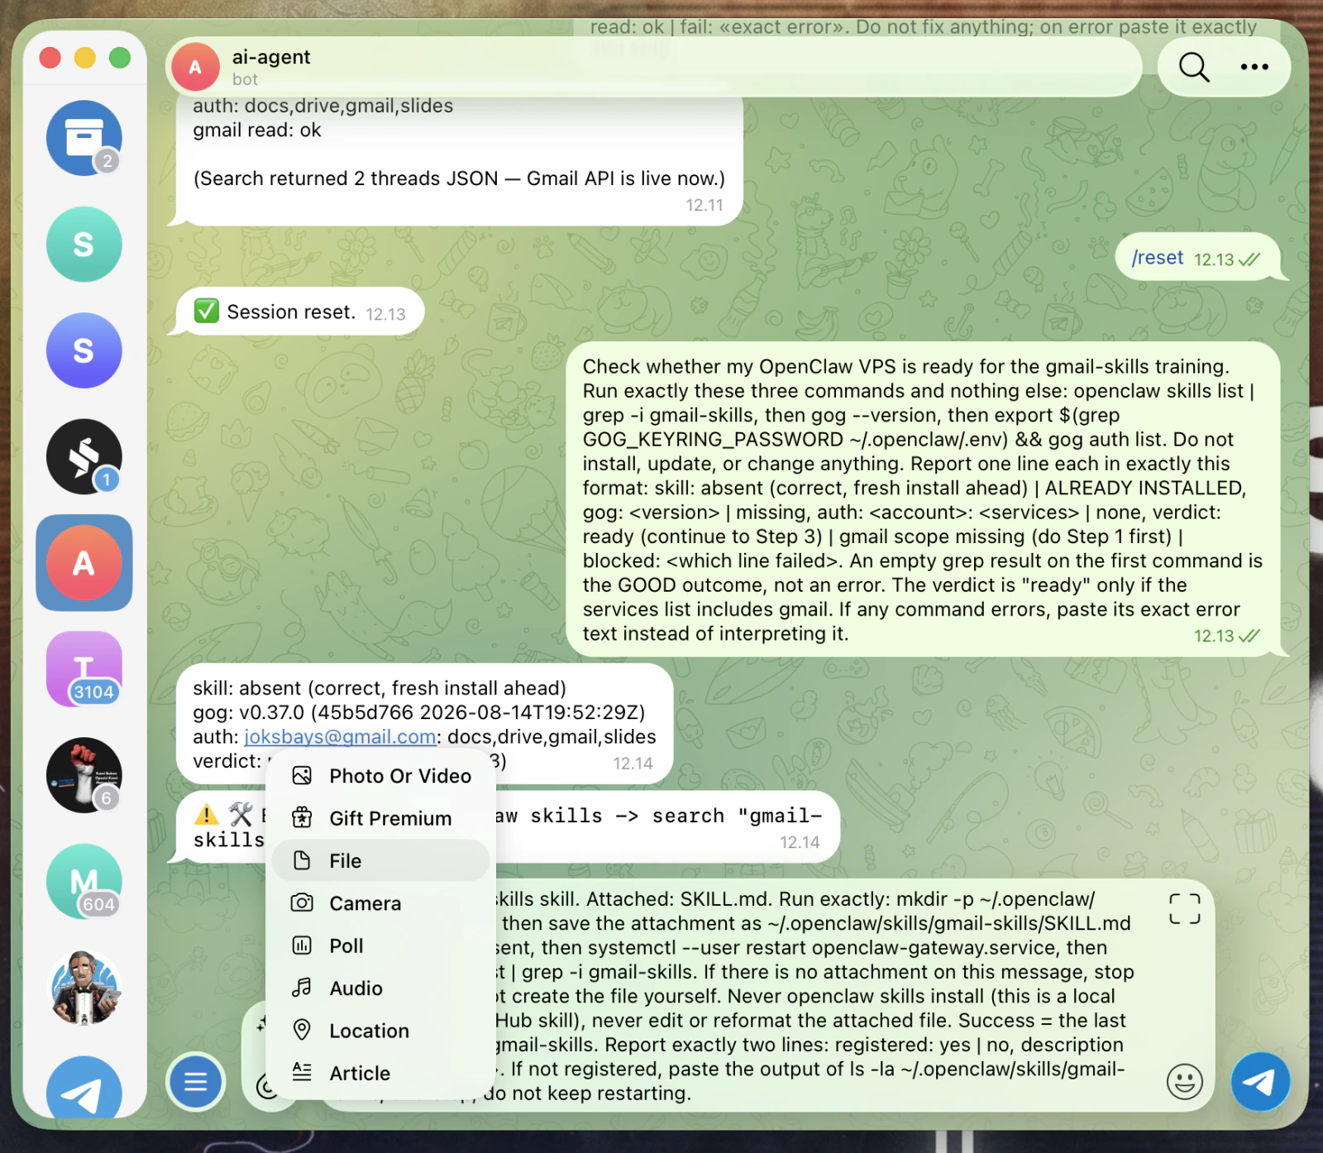
Task: Maximize the window using green button
Action: [x=120, y=58]
